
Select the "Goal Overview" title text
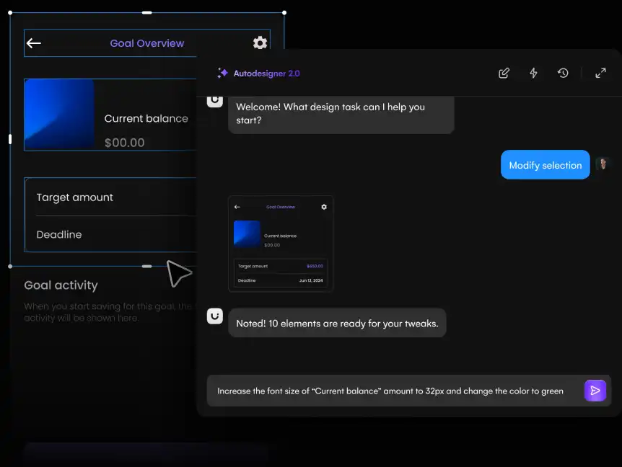(x=146, y=43)
